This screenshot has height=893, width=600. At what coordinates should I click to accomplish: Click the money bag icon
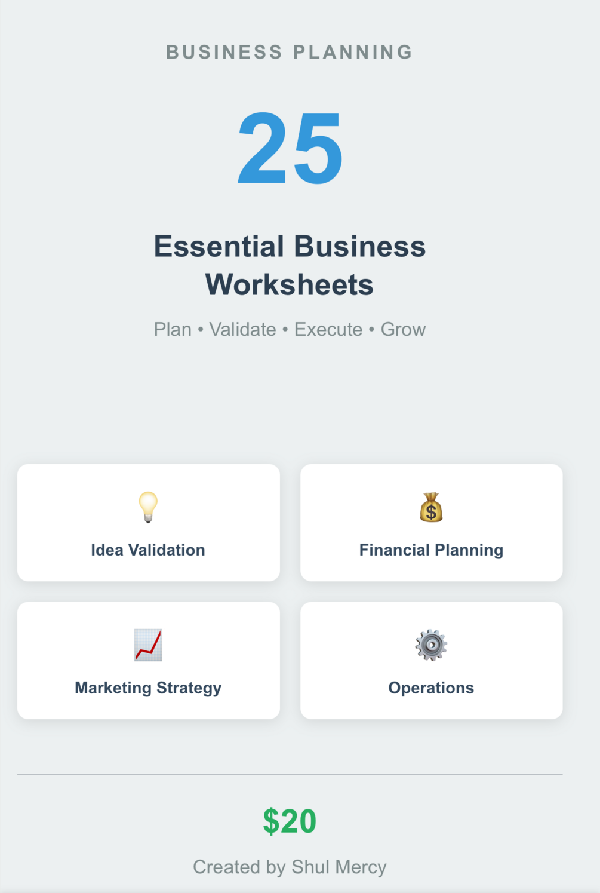coord(431,507)
